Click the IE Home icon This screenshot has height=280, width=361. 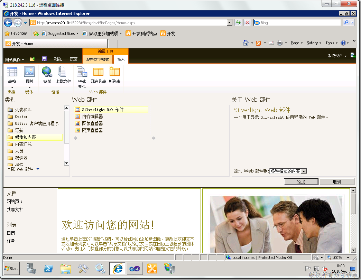tap(246, 43)
